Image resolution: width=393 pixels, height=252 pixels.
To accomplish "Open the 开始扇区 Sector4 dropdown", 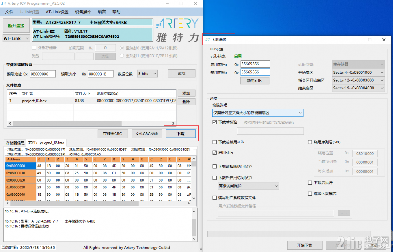I will [x=358, y=73].
